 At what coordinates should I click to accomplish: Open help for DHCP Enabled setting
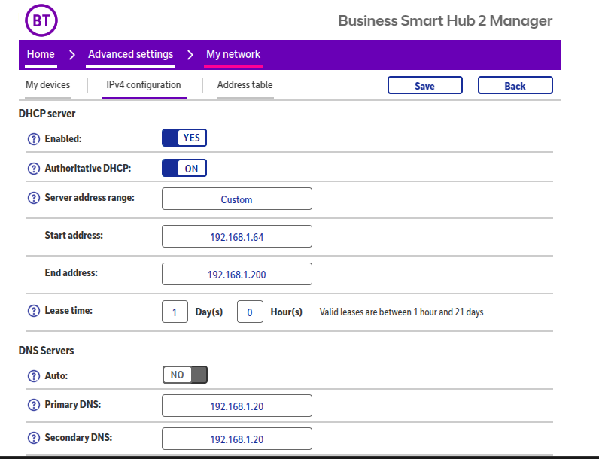click(x=34, y=139)
